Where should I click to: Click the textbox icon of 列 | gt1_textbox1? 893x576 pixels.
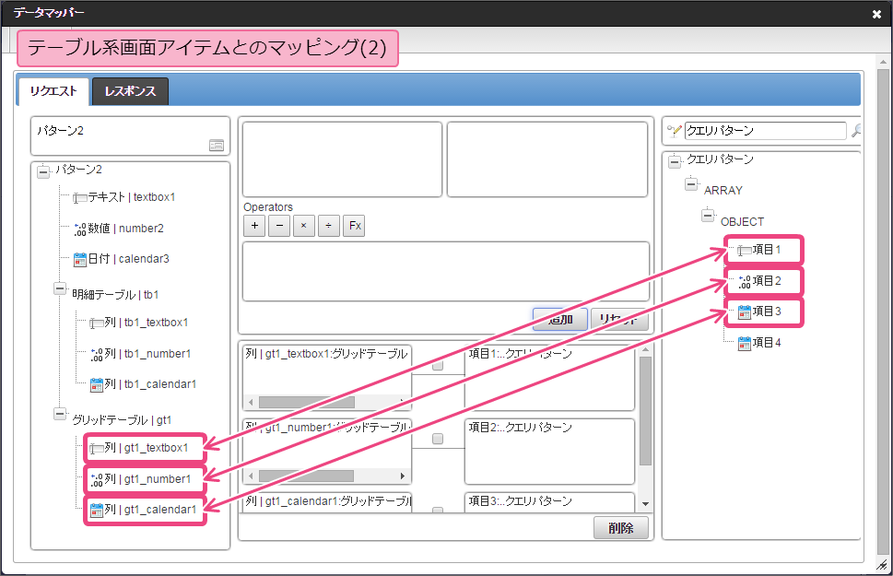point(97,449)
